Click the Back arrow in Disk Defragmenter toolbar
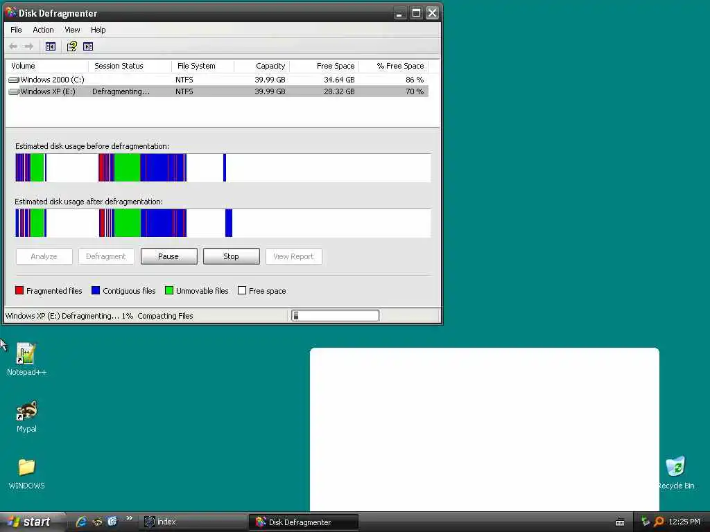The image size is (710, 532). click(13, 46)
